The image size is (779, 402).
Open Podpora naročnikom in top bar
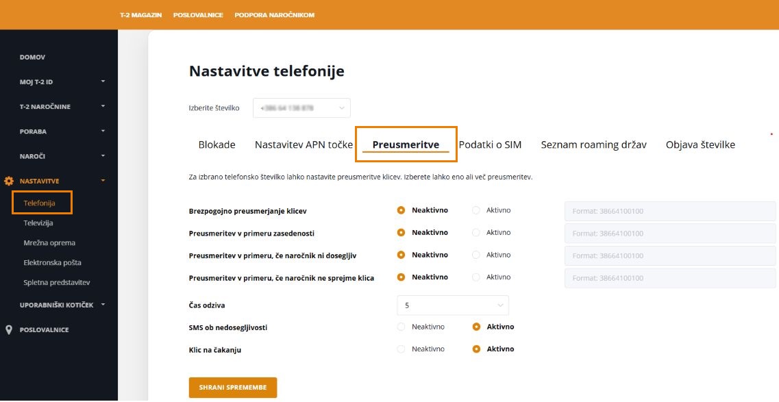point(274,15)
